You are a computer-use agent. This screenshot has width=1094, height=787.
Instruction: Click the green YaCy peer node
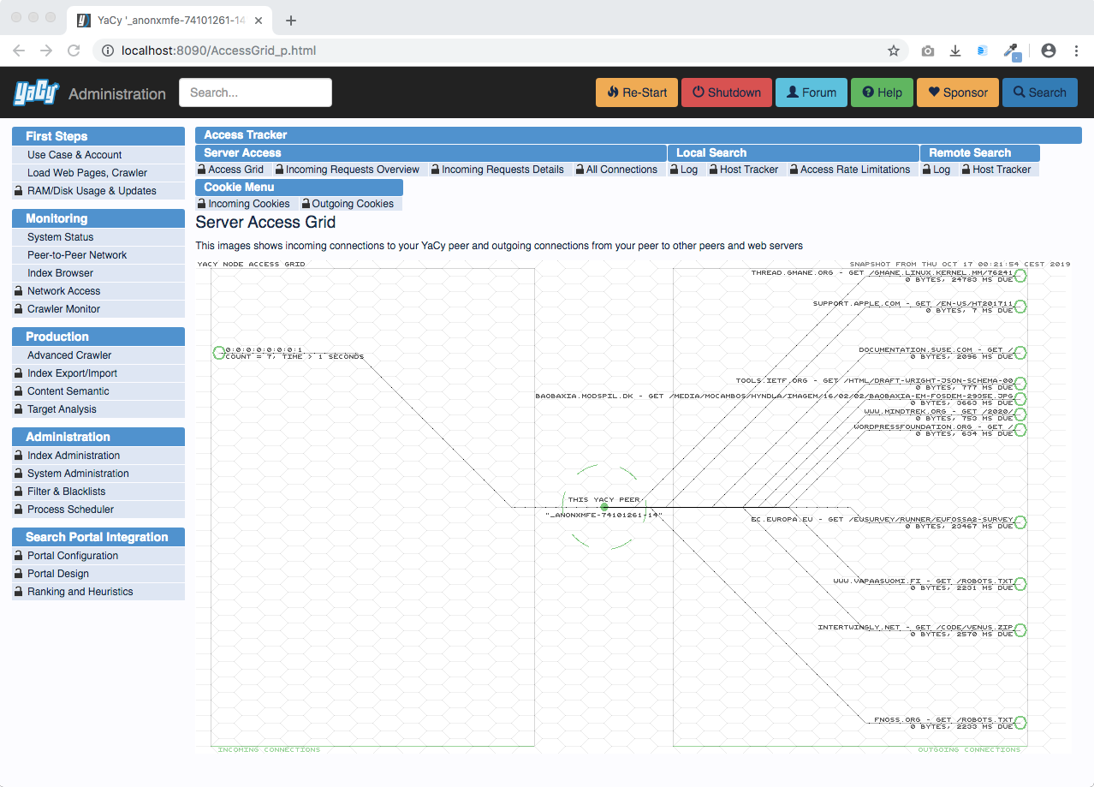(x=604, y=507)
